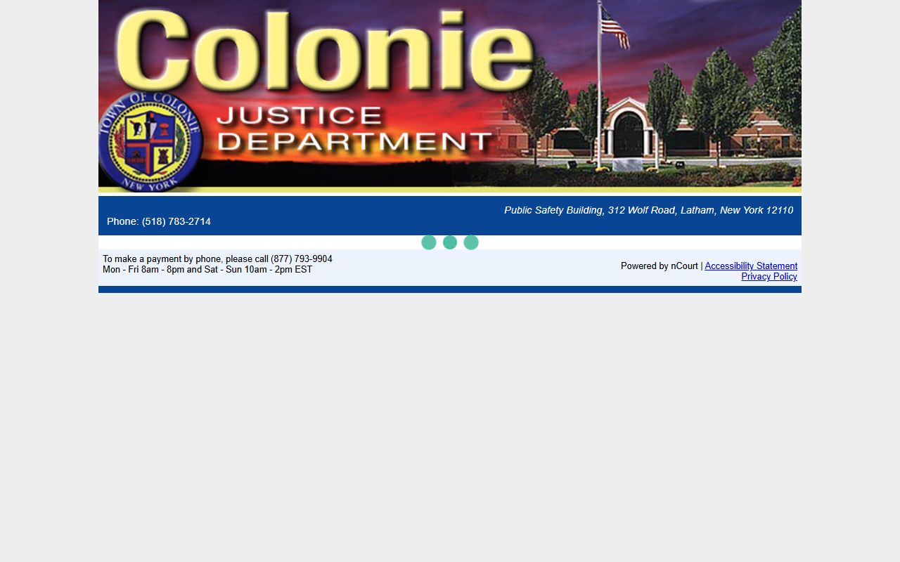Click the Powered by nCourt text
900x562 pixels.
[x=660, y=266]
